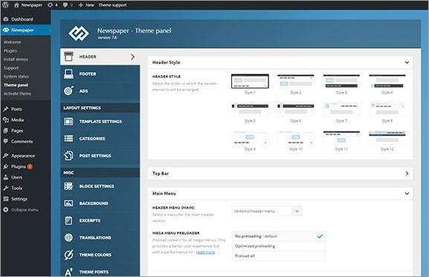Choose header Style 9 thumbnail

[x=250, y=137]
